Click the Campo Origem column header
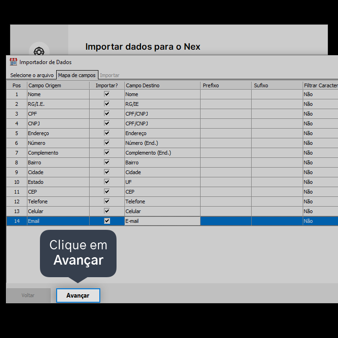Image resolution: width=338 pixels, height=338 pixels. point(58,85)
